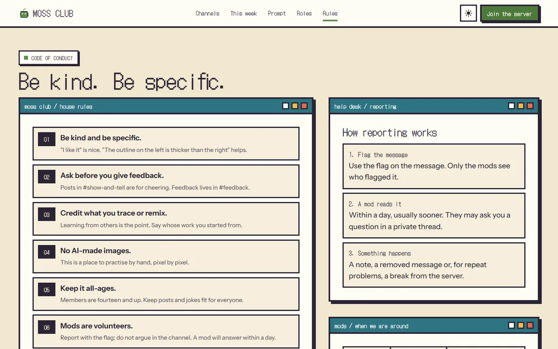Click the red square in mods window titlebar
The image size is (558, 349).
(530, 325)
